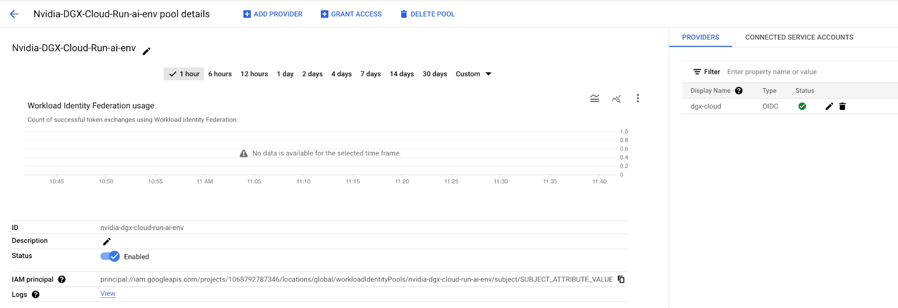Screen dimensions: 898x308
Task: Open metrics explorer chart icon
Action: click(x=616, y=99)
